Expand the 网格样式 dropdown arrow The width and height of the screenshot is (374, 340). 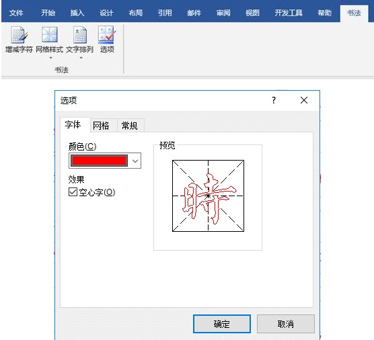click(50, 58)
